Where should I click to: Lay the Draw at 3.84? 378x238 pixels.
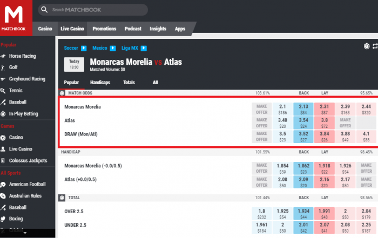[324, 137]
